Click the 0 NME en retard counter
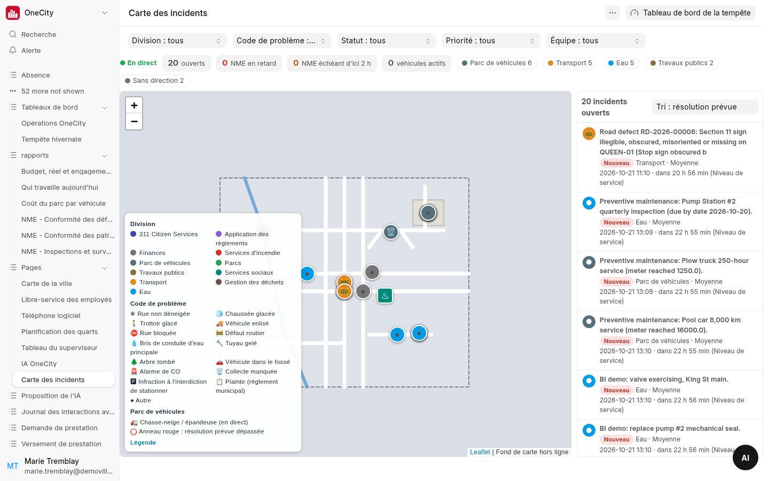Viewport: 769px width, 481px height. [249, 63]
